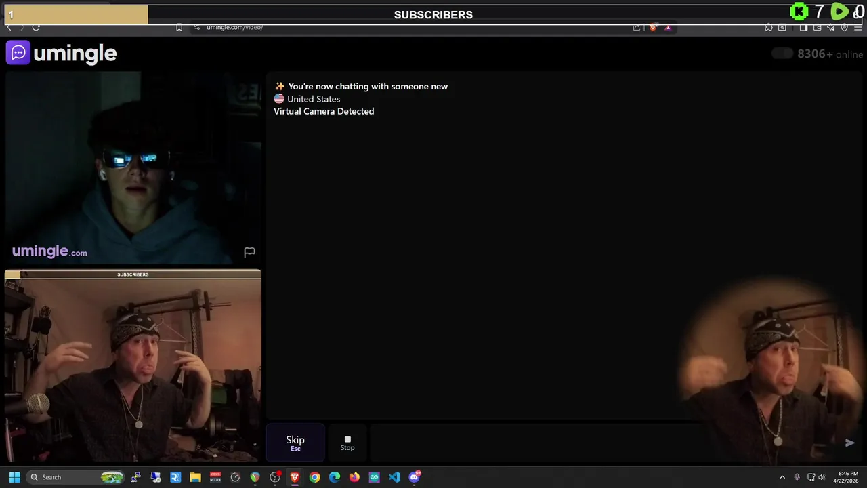This screenshot has width=867, height=488.
Task: Open Discord from the taskbar
Action: coord(415,477)
